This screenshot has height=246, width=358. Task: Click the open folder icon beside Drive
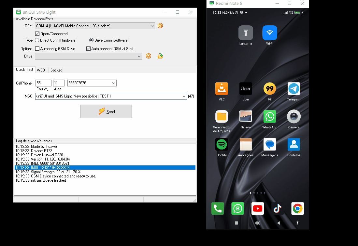pyautogui.click(x=160, y=56)
